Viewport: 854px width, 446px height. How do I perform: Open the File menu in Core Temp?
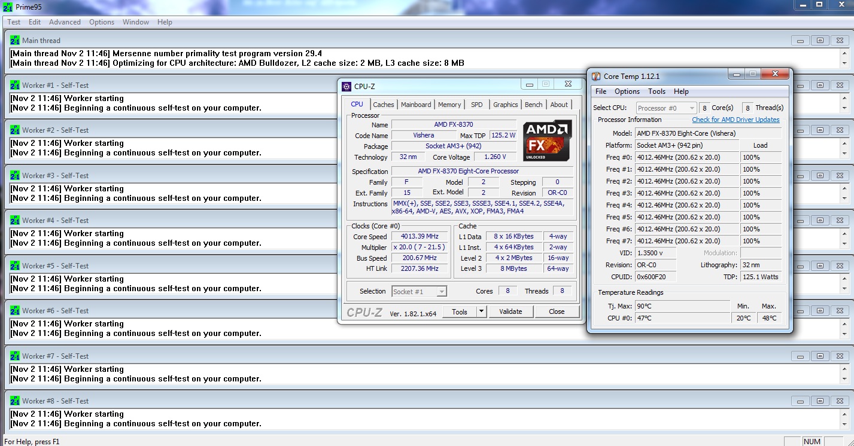(601, 91)
